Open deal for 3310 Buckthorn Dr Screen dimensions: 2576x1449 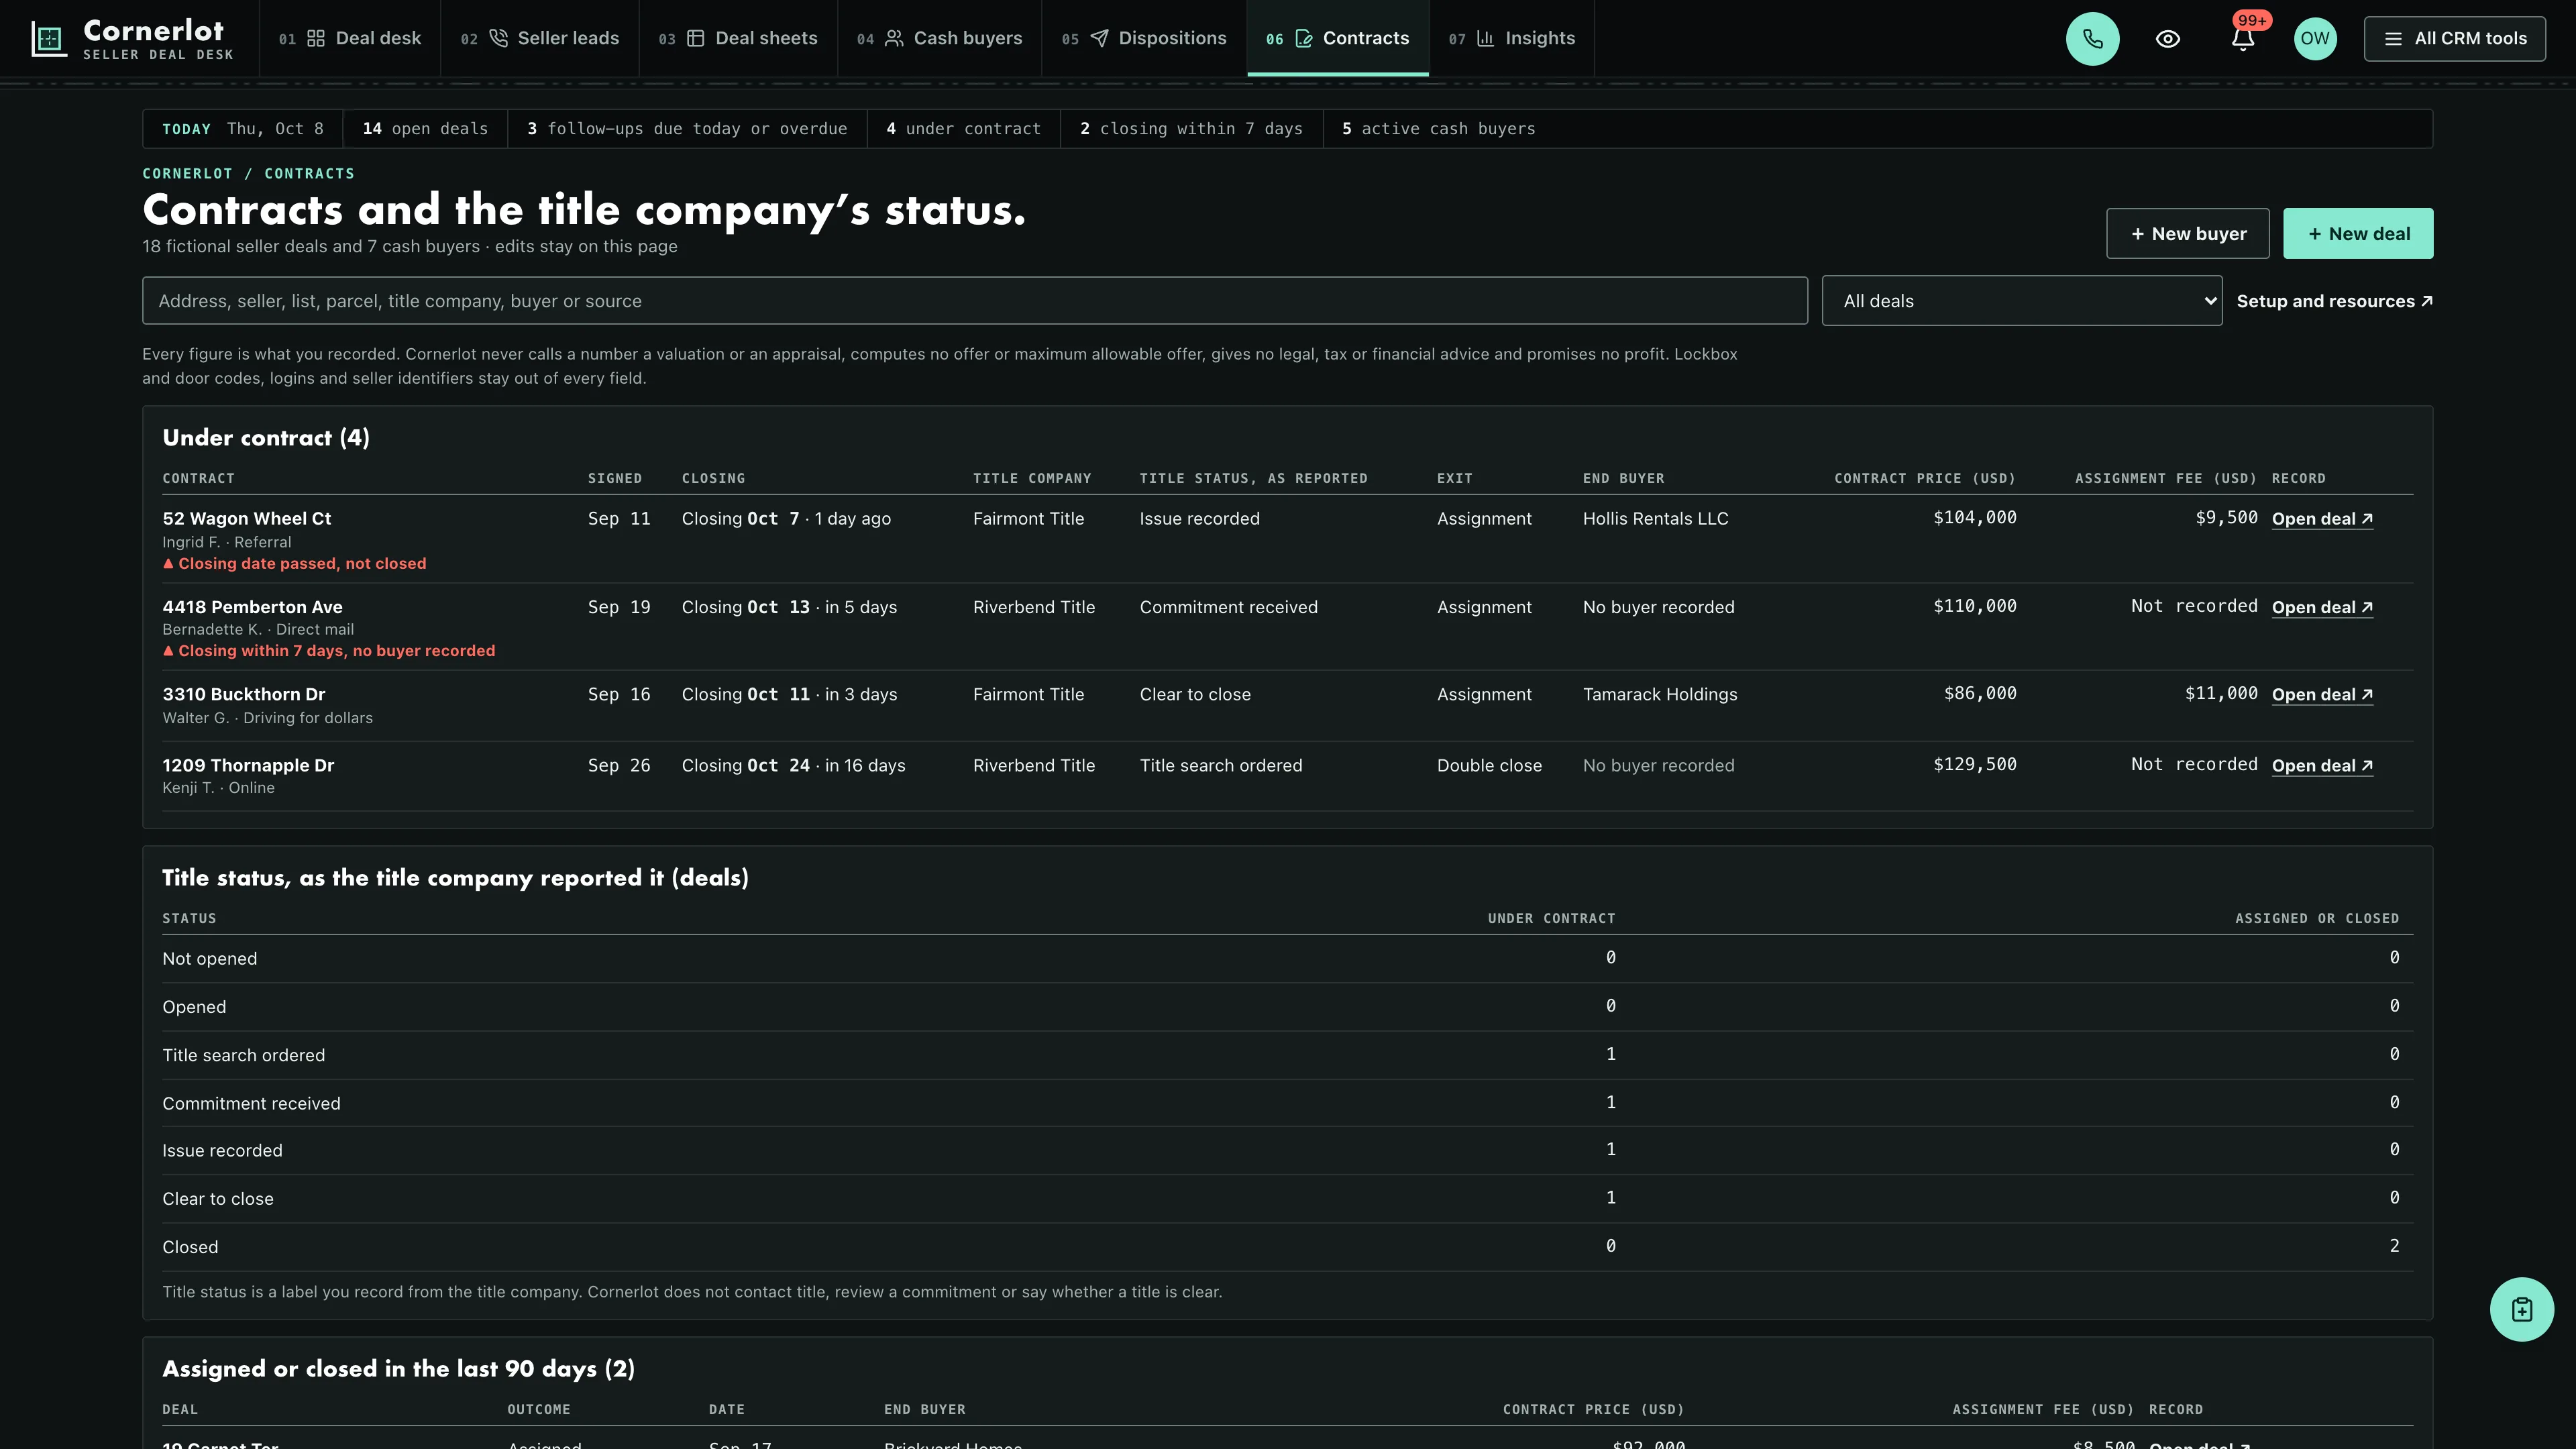pyautogui.click(x=2322, y=694)
